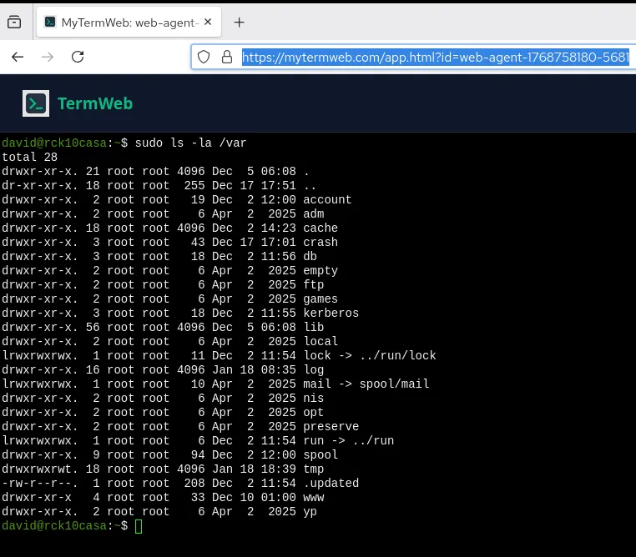
Task: Click the padlock site security icon
Action: 227,58
